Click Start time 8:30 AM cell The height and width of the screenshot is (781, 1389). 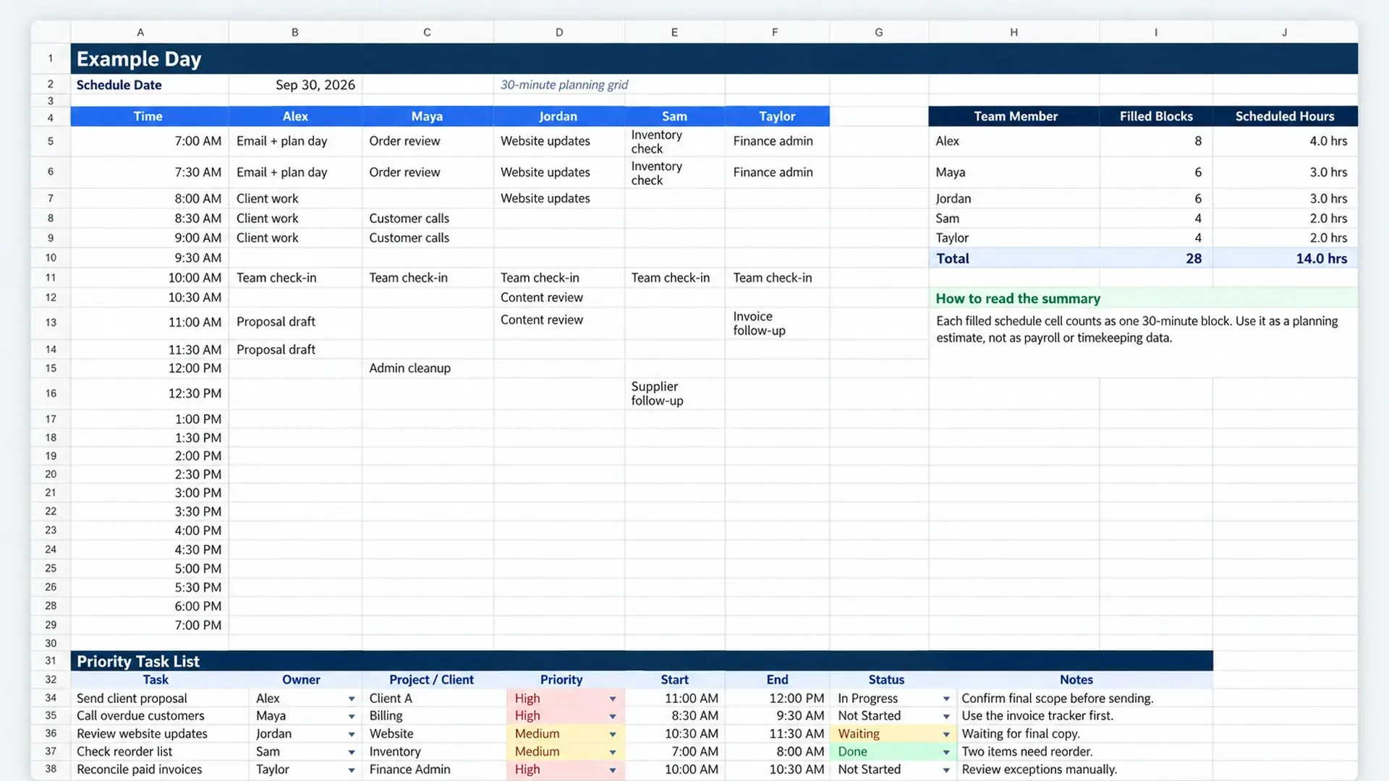pos(674,716)
